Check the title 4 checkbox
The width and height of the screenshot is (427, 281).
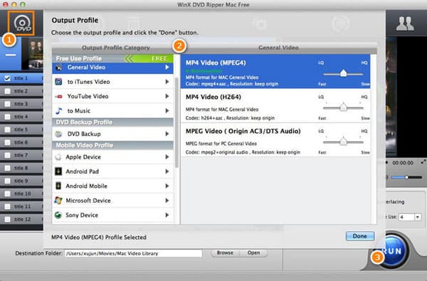7,117
